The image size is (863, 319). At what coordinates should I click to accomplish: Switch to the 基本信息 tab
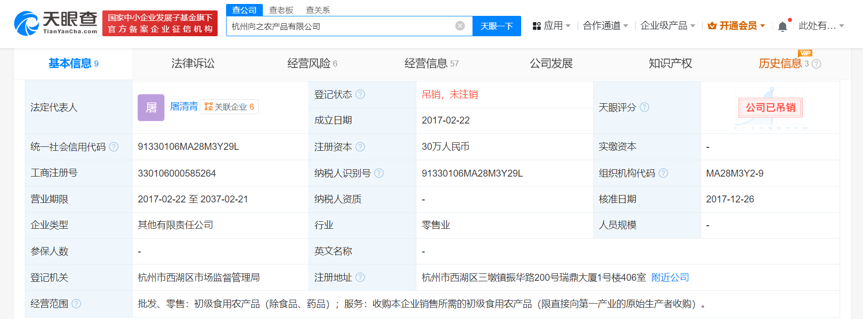[x=73, y=64]
